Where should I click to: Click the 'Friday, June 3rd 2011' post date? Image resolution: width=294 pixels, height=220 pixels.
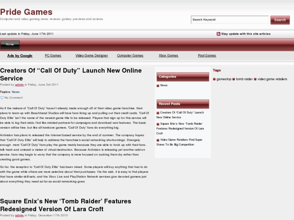pos(43,85)
